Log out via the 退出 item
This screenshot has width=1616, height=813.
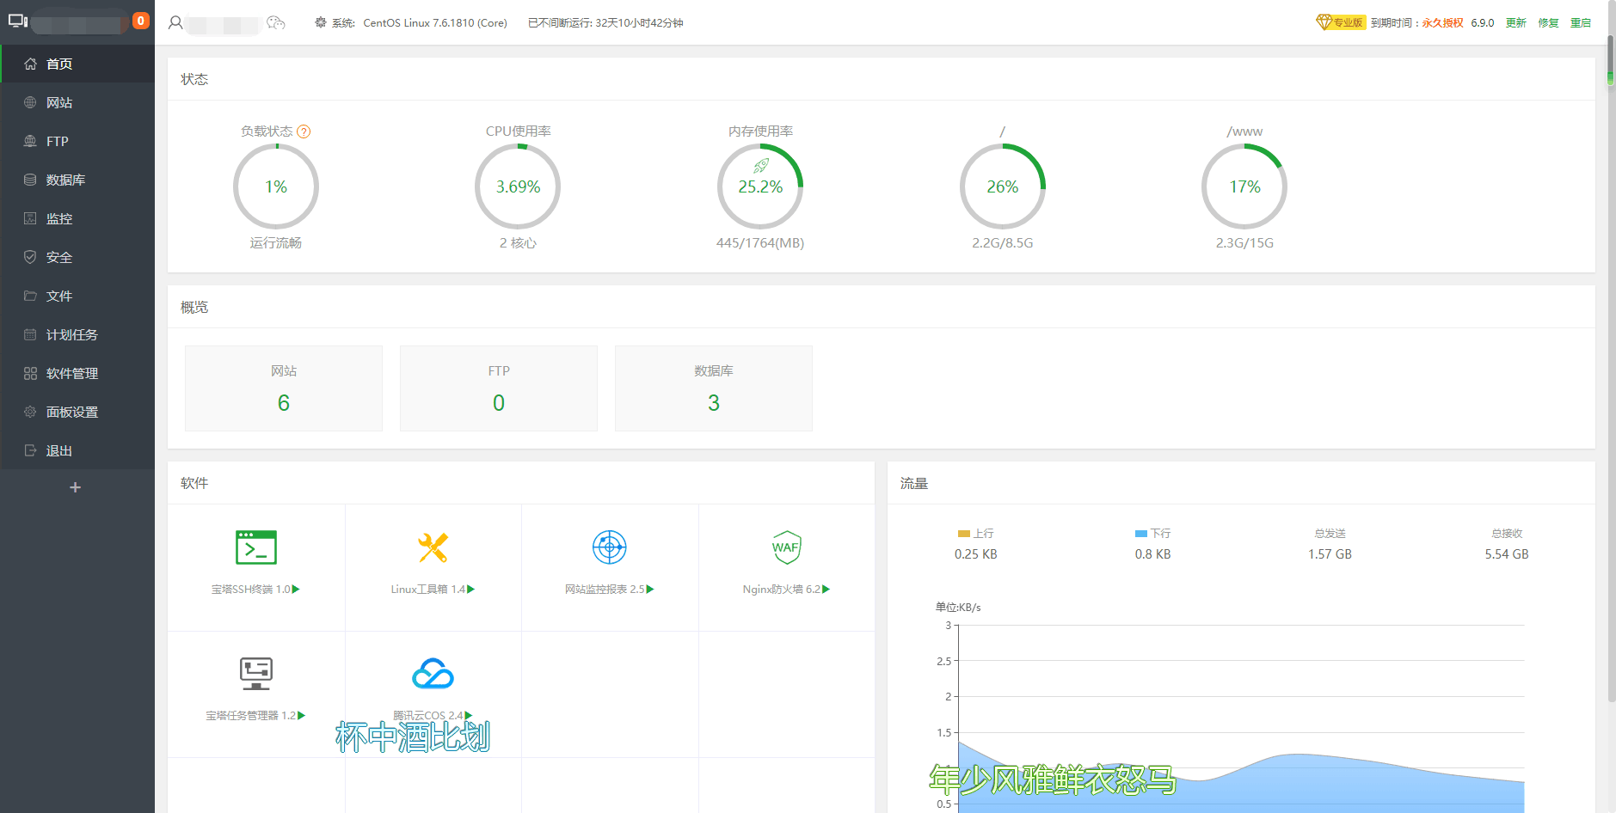[x=77, y=450]
